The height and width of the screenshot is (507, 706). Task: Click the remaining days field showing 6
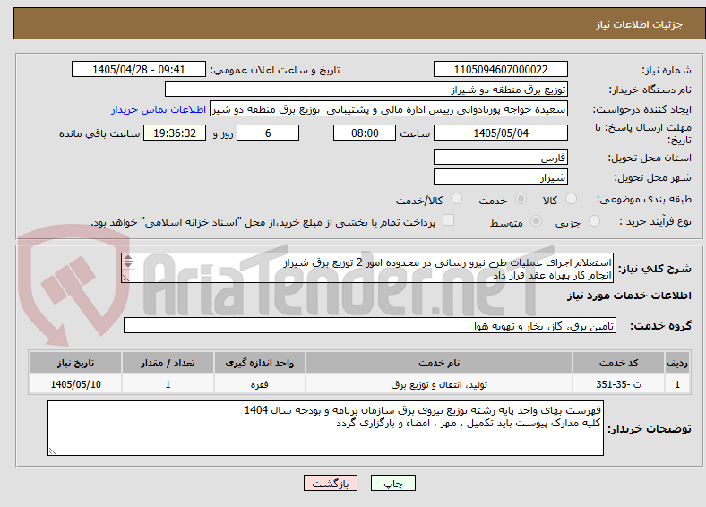tap(268, 133)
